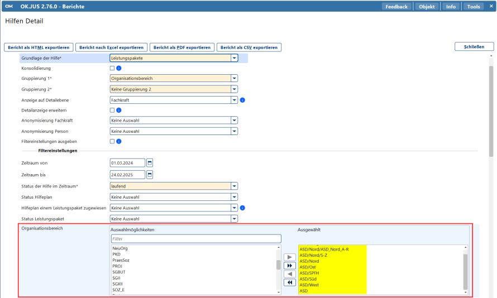Click Bericht nach Excel exportieren

tap(111, 47)
